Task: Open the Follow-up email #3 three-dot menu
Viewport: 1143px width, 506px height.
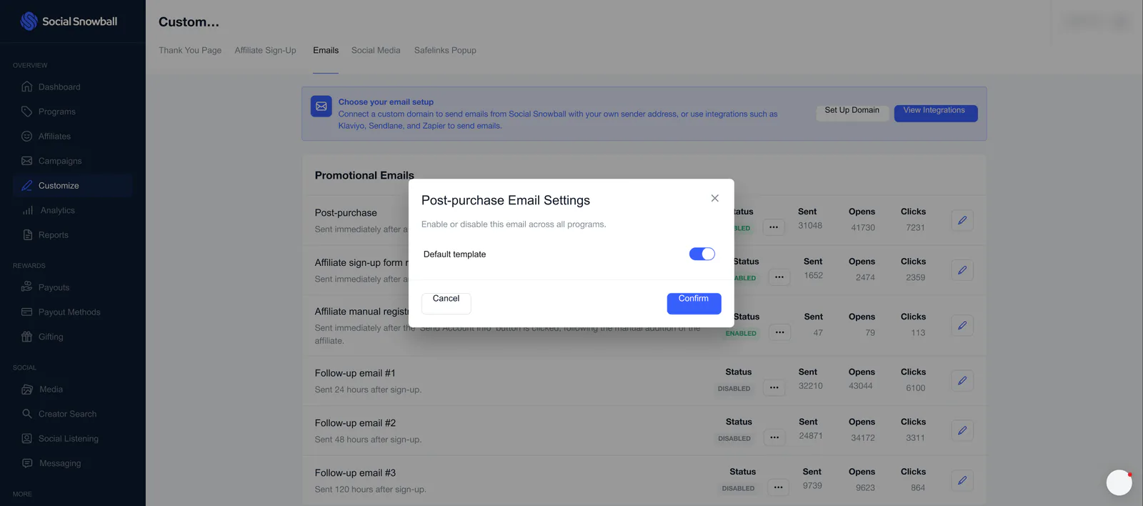Action: [x=778, y=487]
